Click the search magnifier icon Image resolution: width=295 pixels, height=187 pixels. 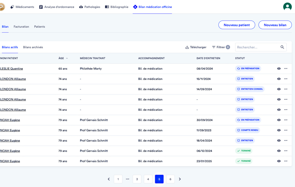tap(282, 47)
